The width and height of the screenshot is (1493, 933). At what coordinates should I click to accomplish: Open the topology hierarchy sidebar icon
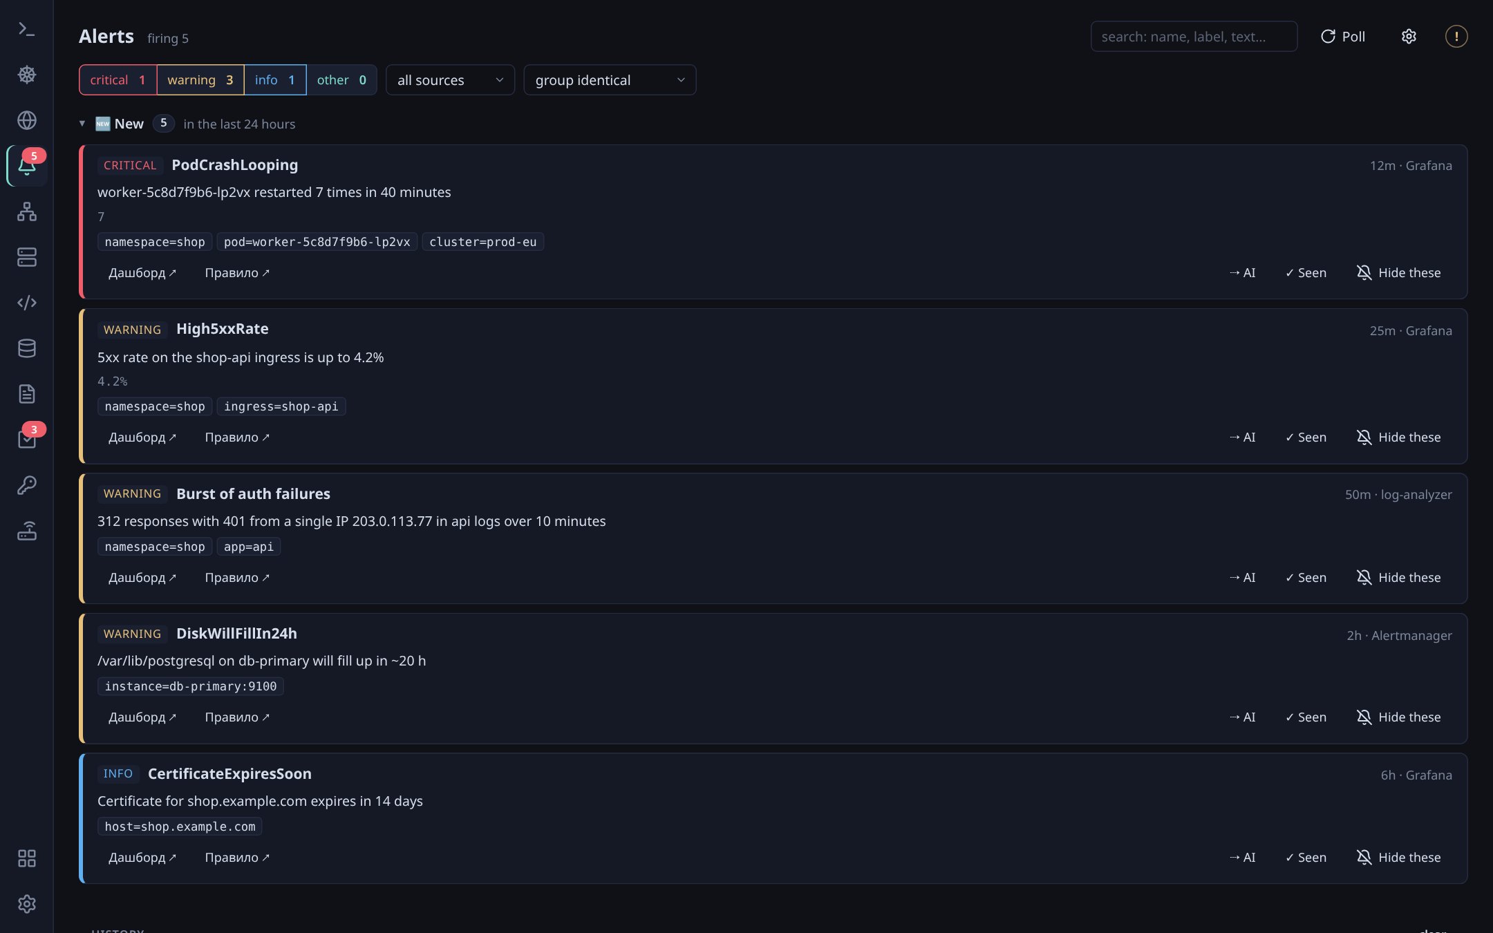point(26,211)
